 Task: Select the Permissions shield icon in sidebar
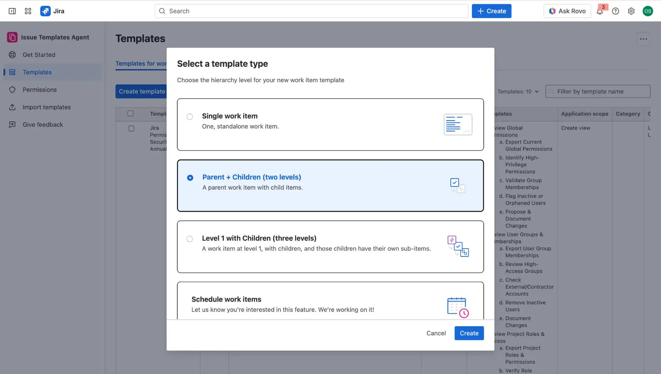coord(12,89)
